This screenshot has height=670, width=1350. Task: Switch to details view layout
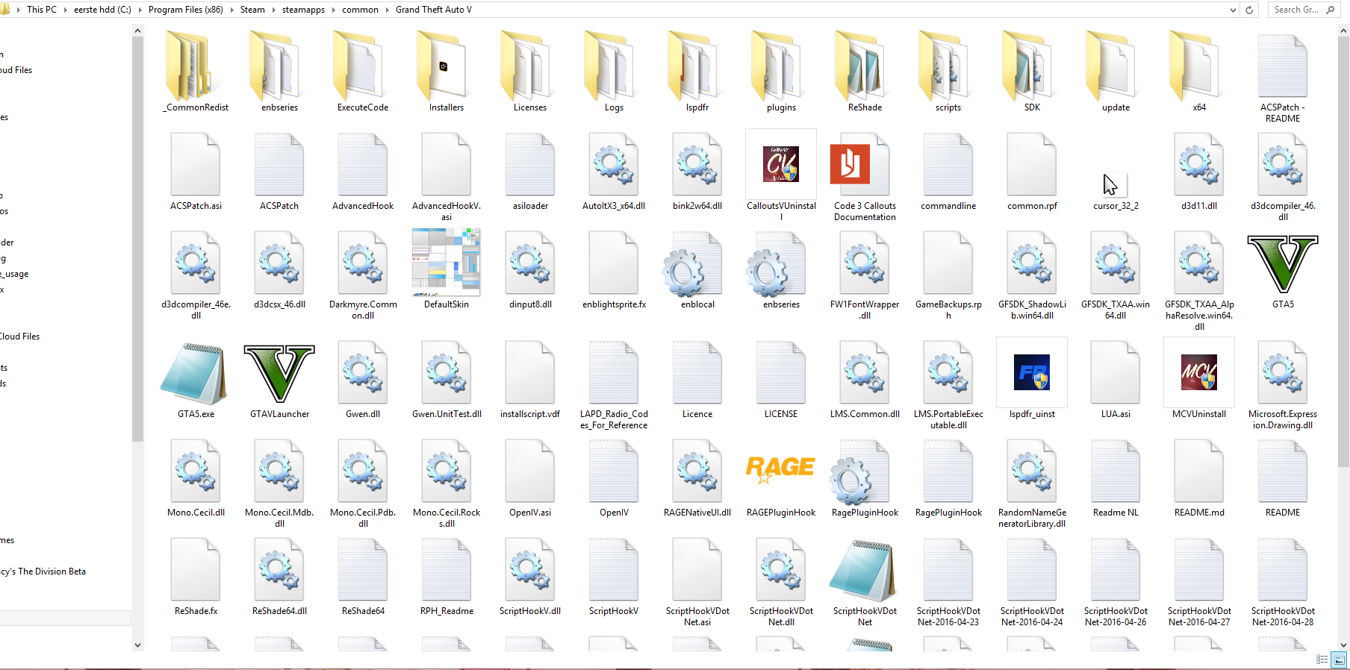coord(1322,660)
